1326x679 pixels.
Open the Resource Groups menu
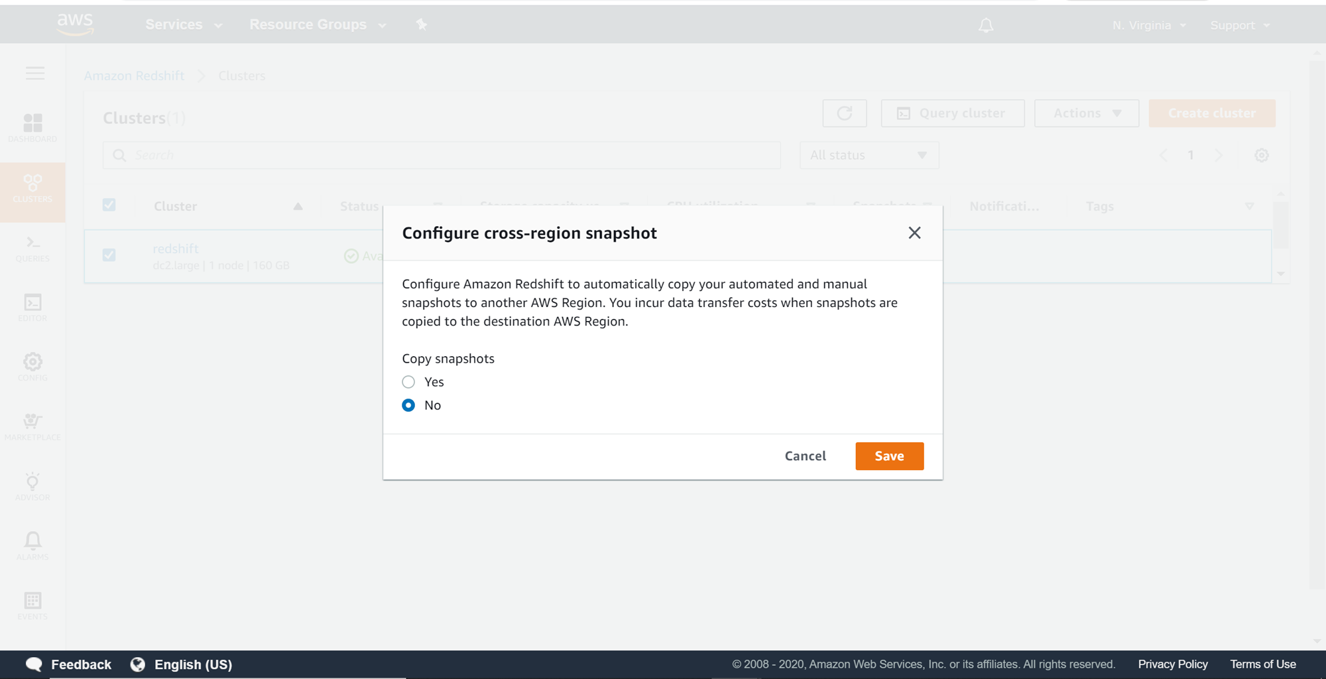(x=317, y=25)
